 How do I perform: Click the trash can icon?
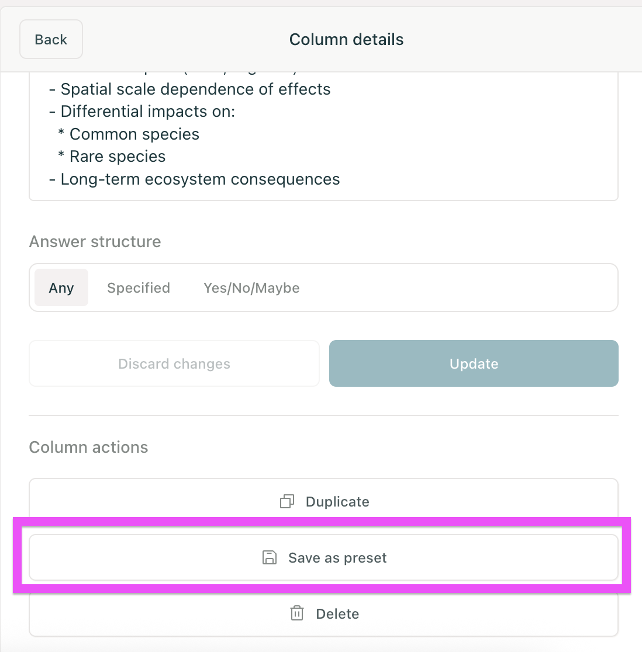coord(297,613)
